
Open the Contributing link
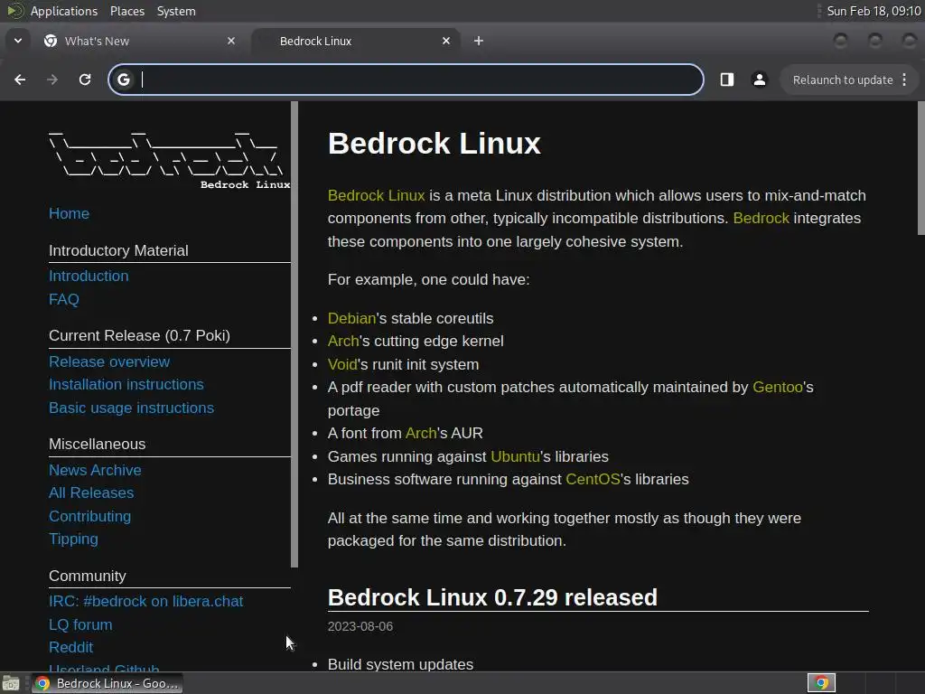(89, 516)
